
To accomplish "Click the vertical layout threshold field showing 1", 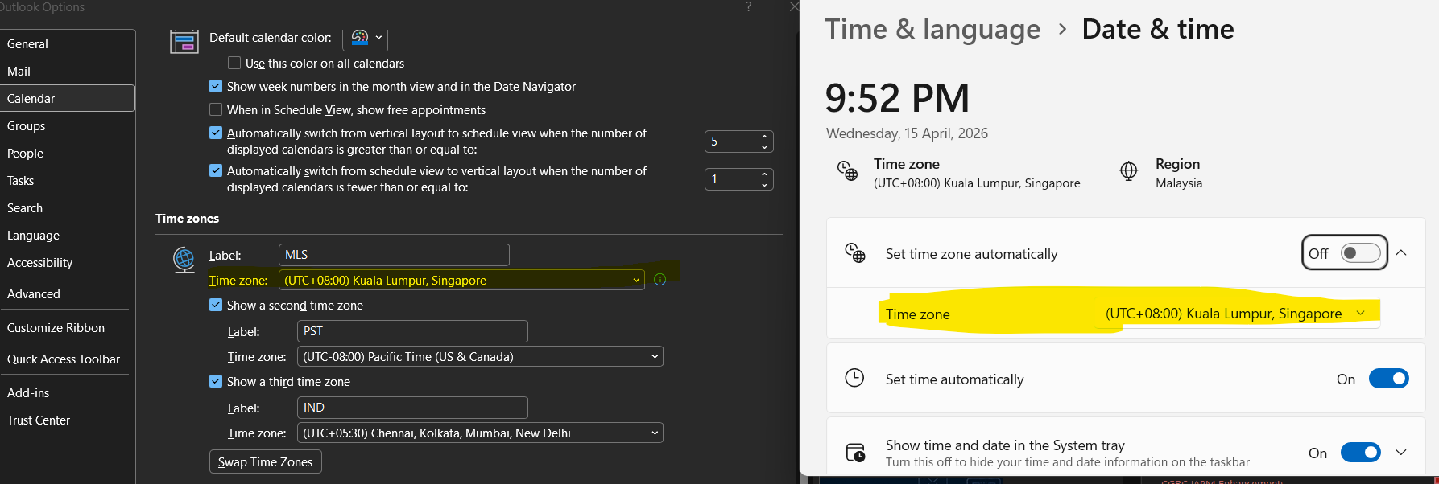I will [x=730, y=179].
